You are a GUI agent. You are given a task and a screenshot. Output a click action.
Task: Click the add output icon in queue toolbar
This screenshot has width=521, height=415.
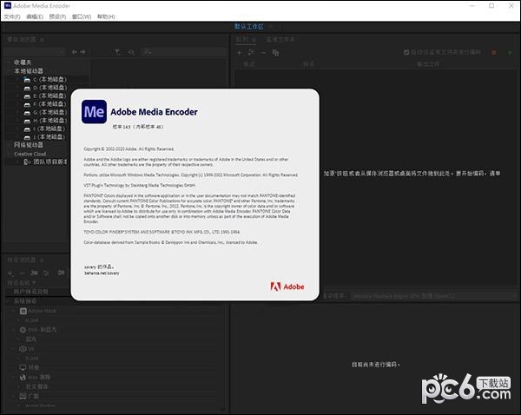coord(252,52)
